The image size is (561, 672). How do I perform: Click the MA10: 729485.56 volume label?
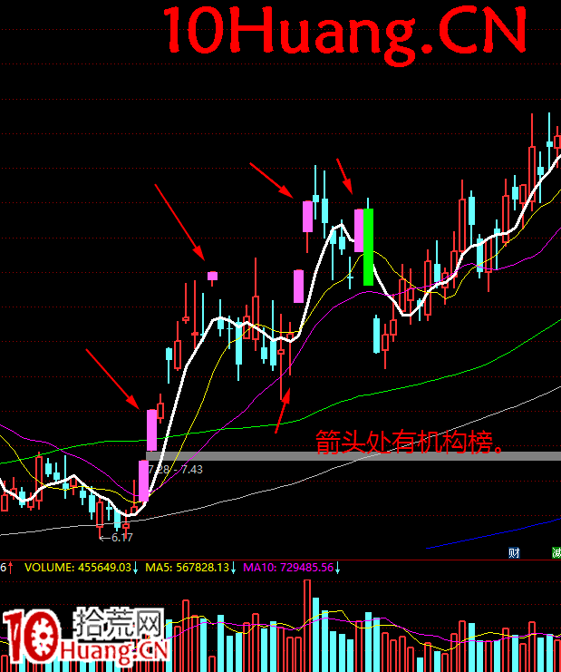(288, 568)
